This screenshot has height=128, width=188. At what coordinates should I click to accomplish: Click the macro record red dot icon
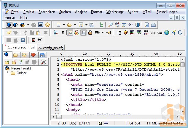(x=33, y=40)
